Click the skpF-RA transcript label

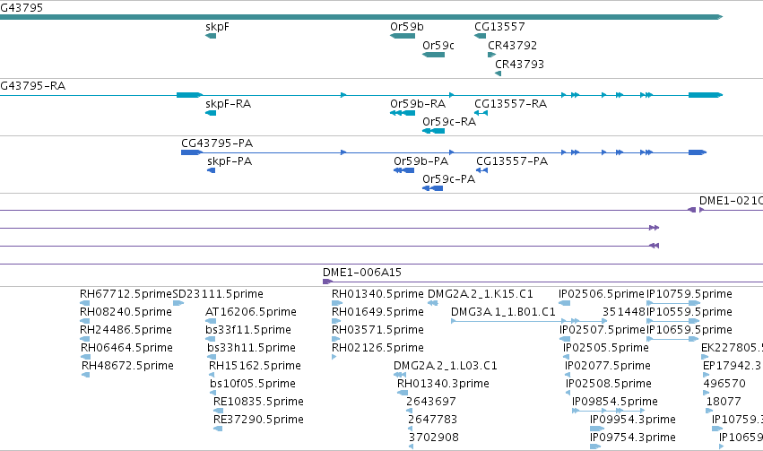click(229, 104)
